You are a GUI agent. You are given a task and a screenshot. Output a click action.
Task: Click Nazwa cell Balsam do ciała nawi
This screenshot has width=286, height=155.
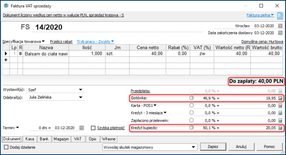(46, 53)
